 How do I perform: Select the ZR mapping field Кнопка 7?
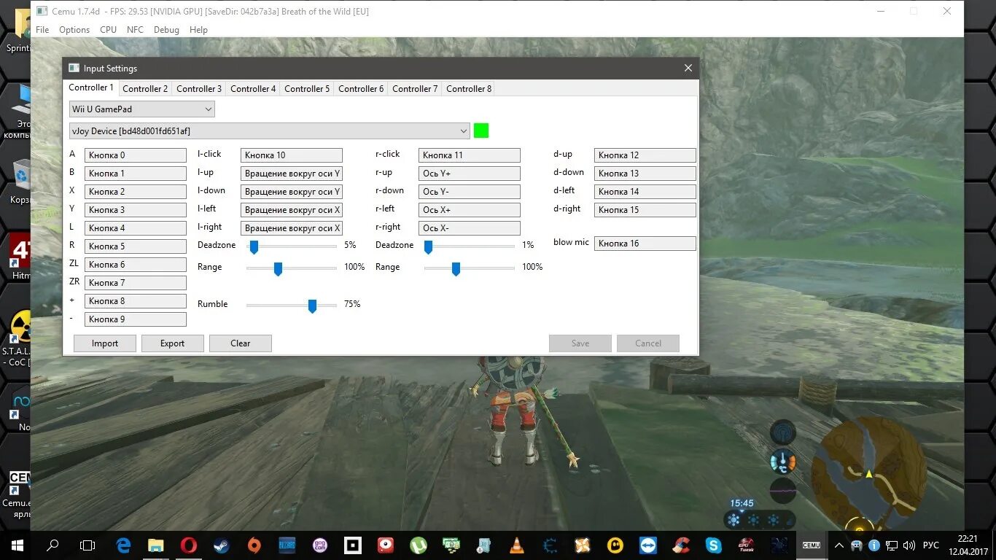(136, 283)
